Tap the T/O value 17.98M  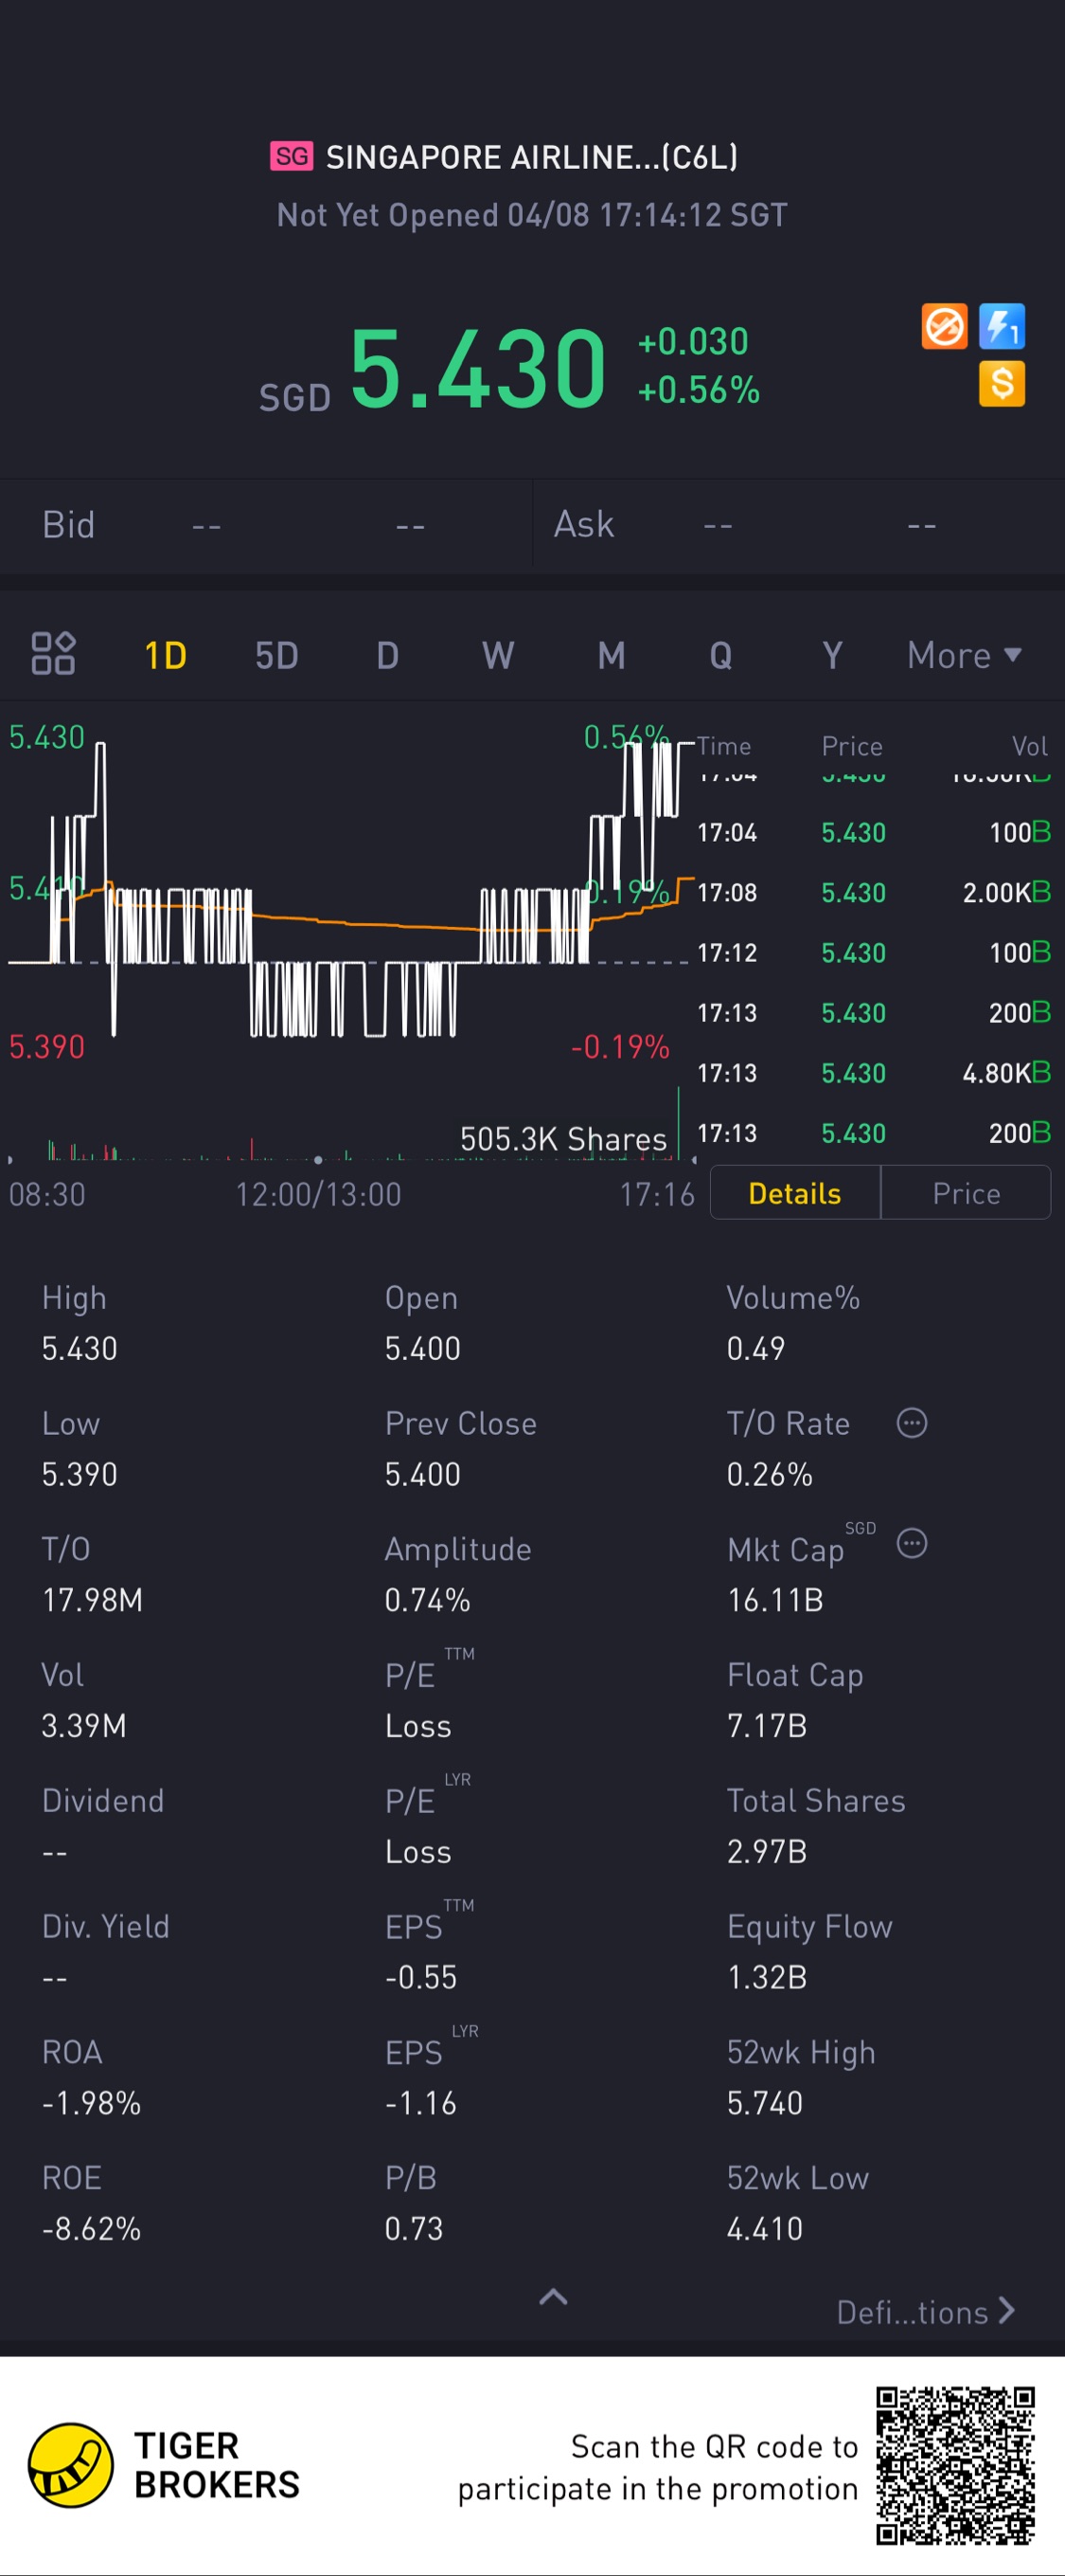pyautogui.click(x=92, y=1600)
